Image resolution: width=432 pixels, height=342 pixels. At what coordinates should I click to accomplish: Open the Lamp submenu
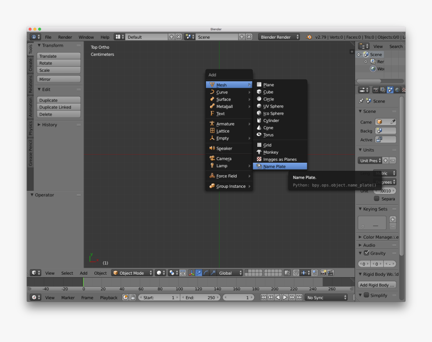point(229,166)
